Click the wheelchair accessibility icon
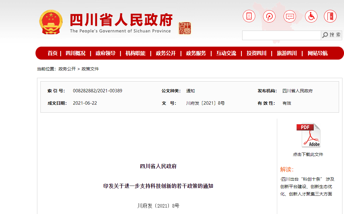Viewport: 344px width, 214px height. point(311,16)
